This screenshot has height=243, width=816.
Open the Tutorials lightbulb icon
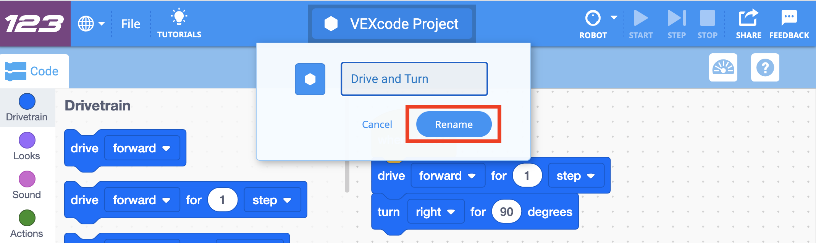click(179, 18)
